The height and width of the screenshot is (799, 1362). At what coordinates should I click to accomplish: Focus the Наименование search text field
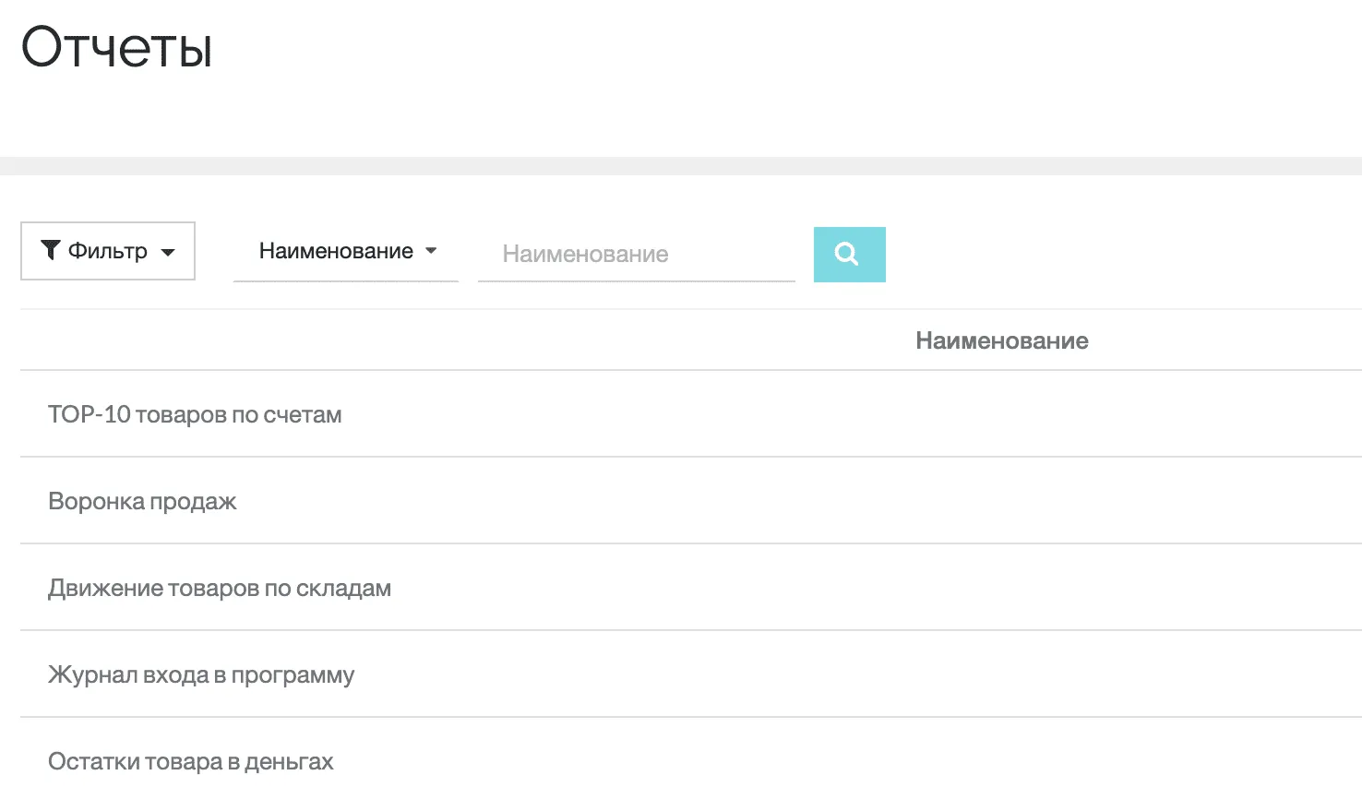(636, 255)
